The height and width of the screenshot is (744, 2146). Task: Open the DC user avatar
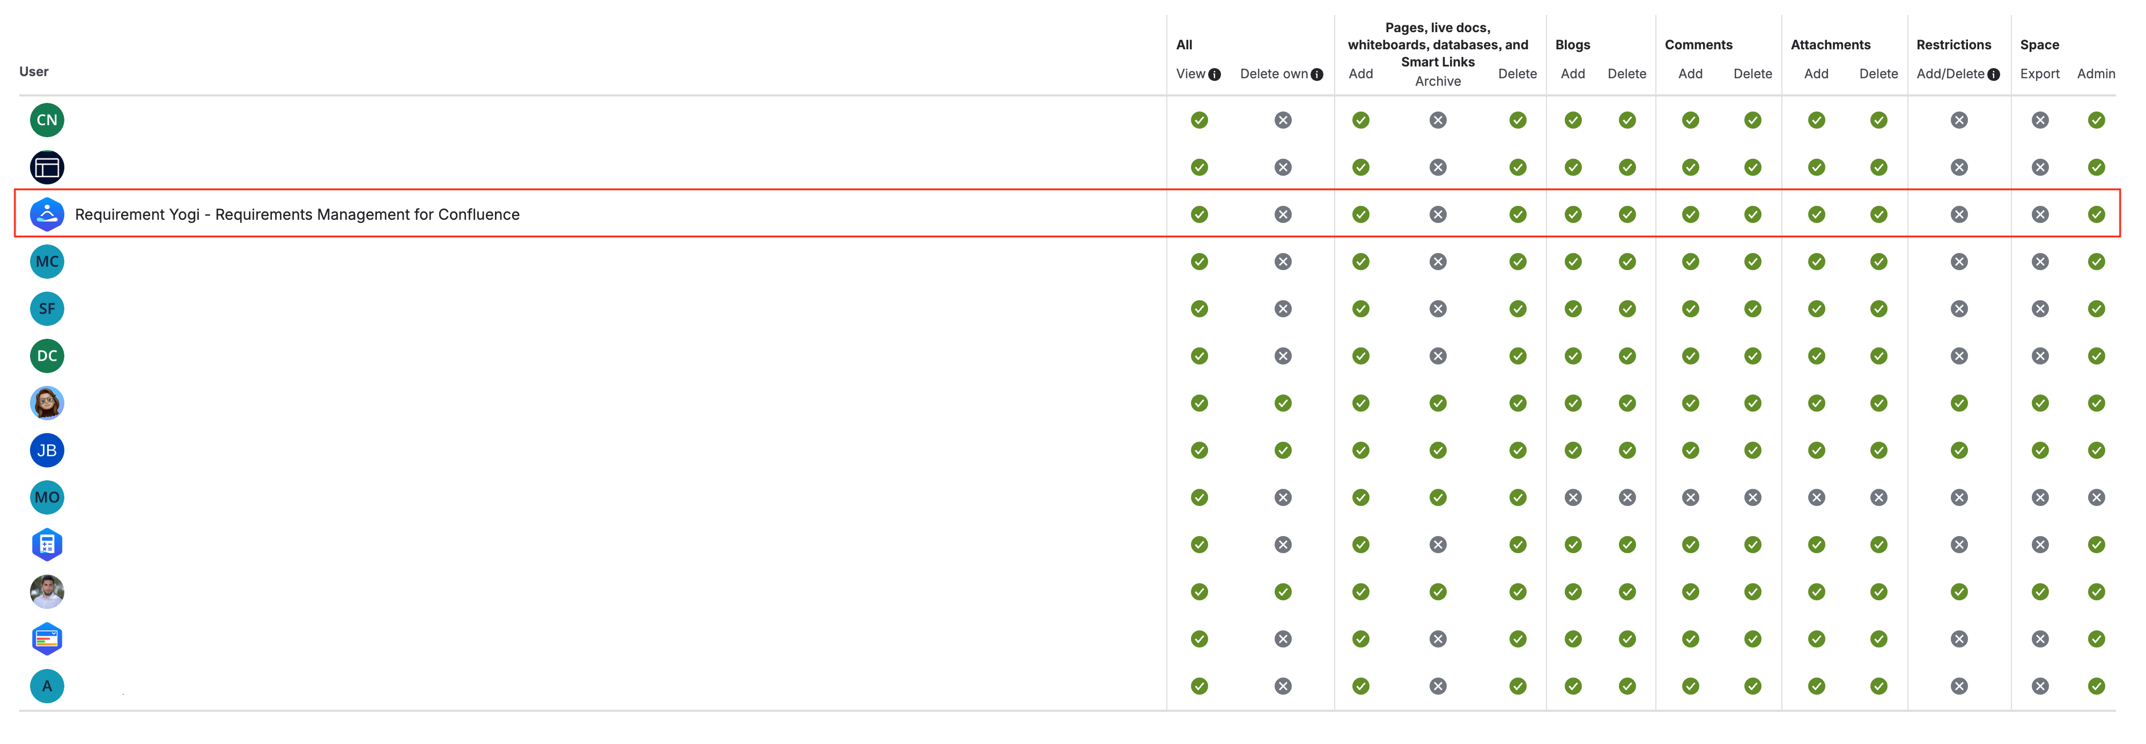(x=47, y=356)
